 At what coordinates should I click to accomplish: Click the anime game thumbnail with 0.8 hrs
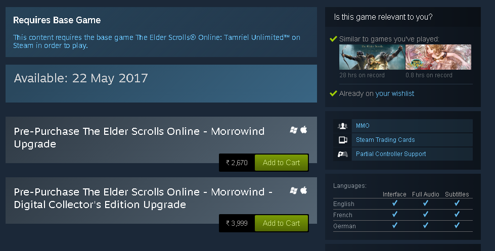(x=438, y=57)
